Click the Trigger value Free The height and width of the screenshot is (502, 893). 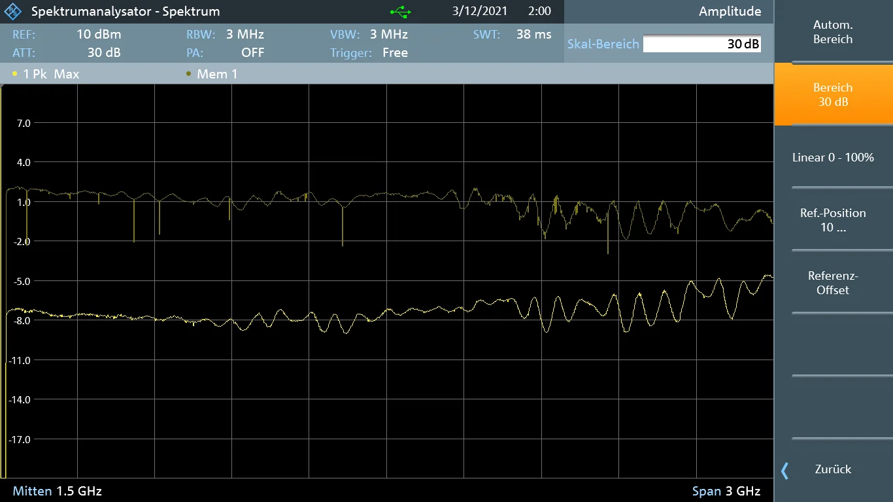395,53
